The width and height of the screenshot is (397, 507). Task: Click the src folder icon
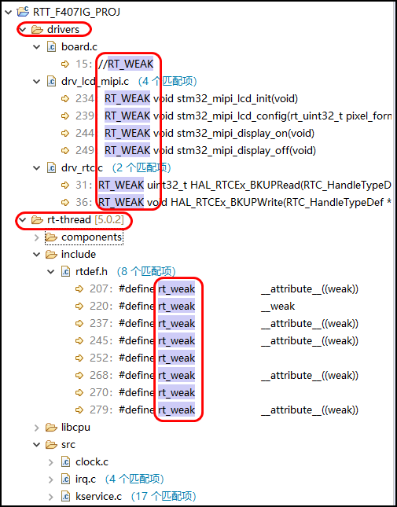click(51, 445)
